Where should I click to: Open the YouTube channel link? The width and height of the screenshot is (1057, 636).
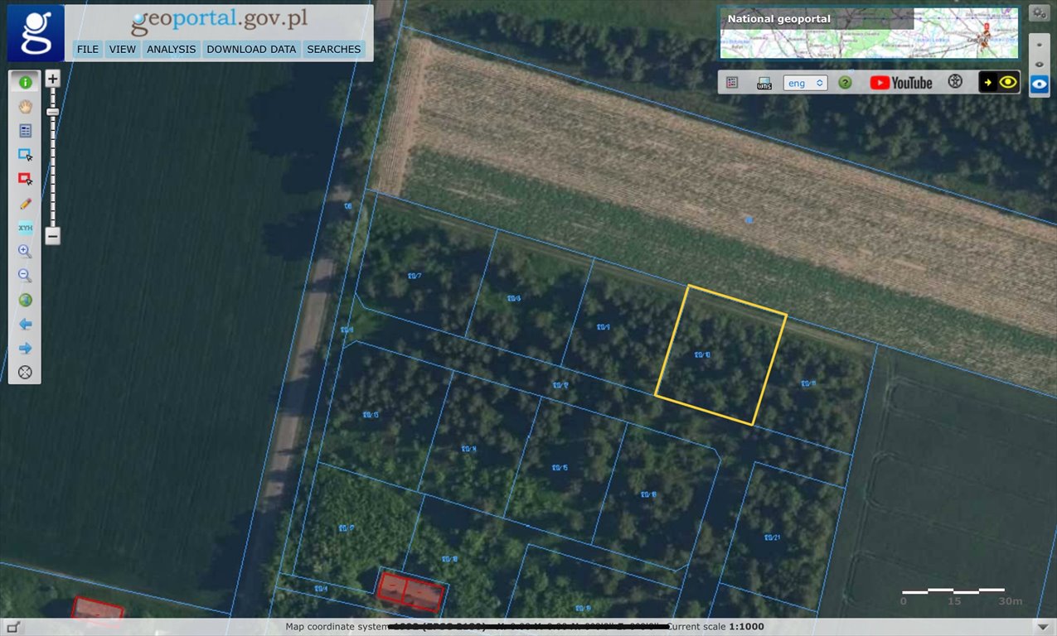(902, 82)
